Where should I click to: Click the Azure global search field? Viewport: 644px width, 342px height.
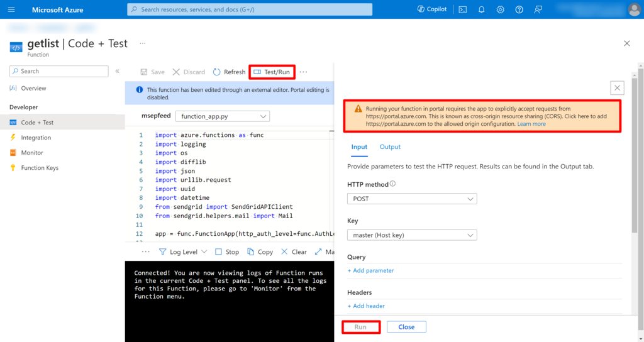(250, 9)
